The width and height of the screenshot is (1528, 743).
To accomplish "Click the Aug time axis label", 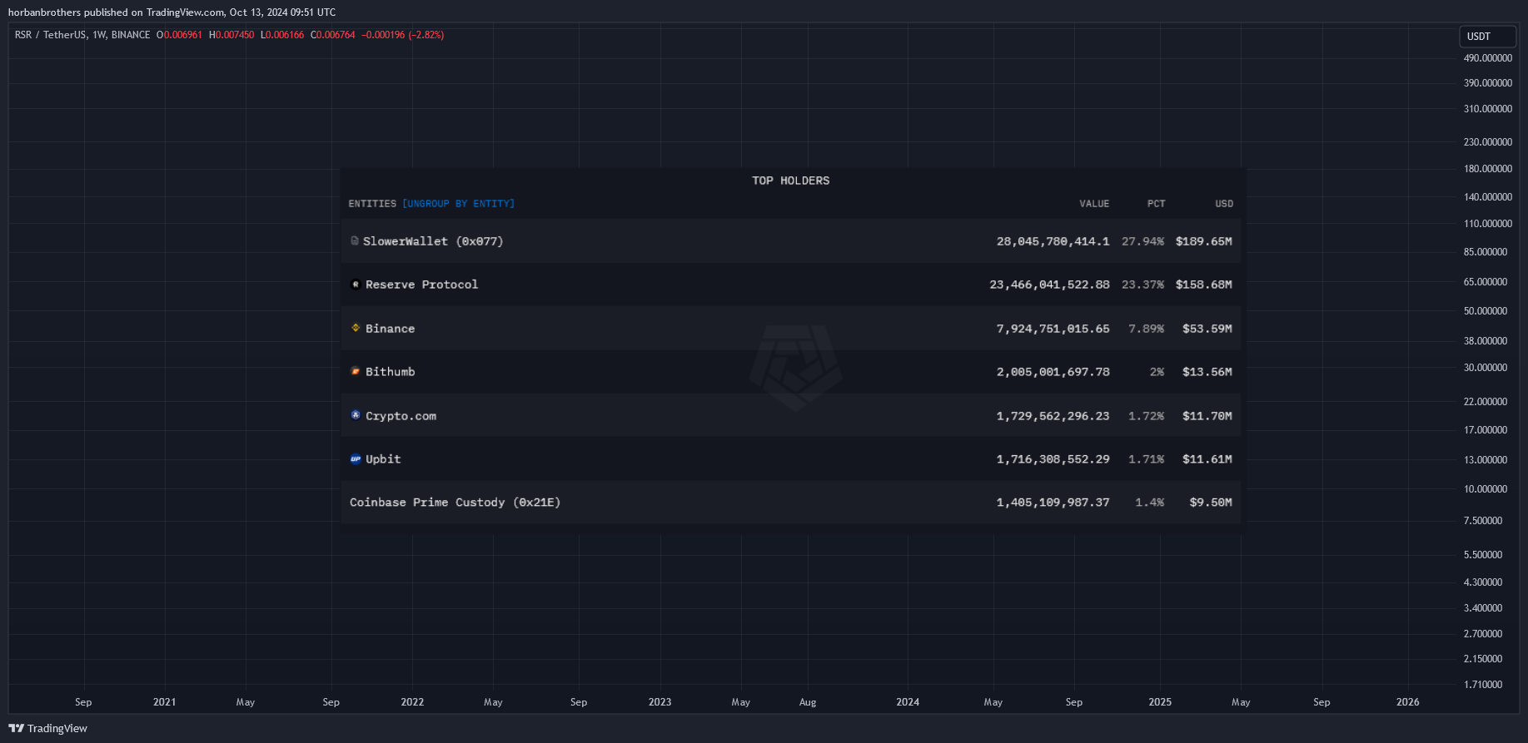I will tap(808, 702).
